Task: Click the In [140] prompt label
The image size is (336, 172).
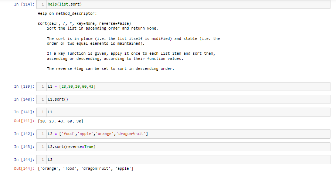Action: pos(24,99)
